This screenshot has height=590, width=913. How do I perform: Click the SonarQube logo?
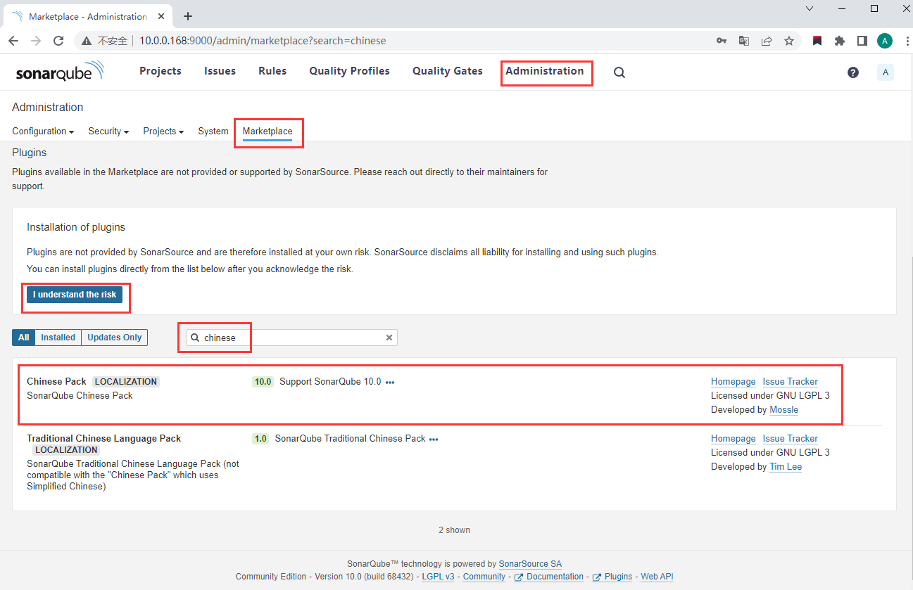tap(60, 72)
